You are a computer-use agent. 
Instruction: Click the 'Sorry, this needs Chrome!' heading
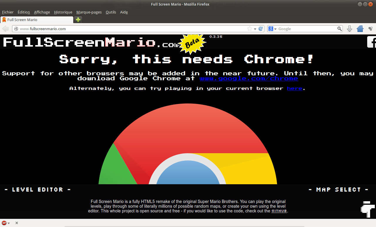point(187,59)
